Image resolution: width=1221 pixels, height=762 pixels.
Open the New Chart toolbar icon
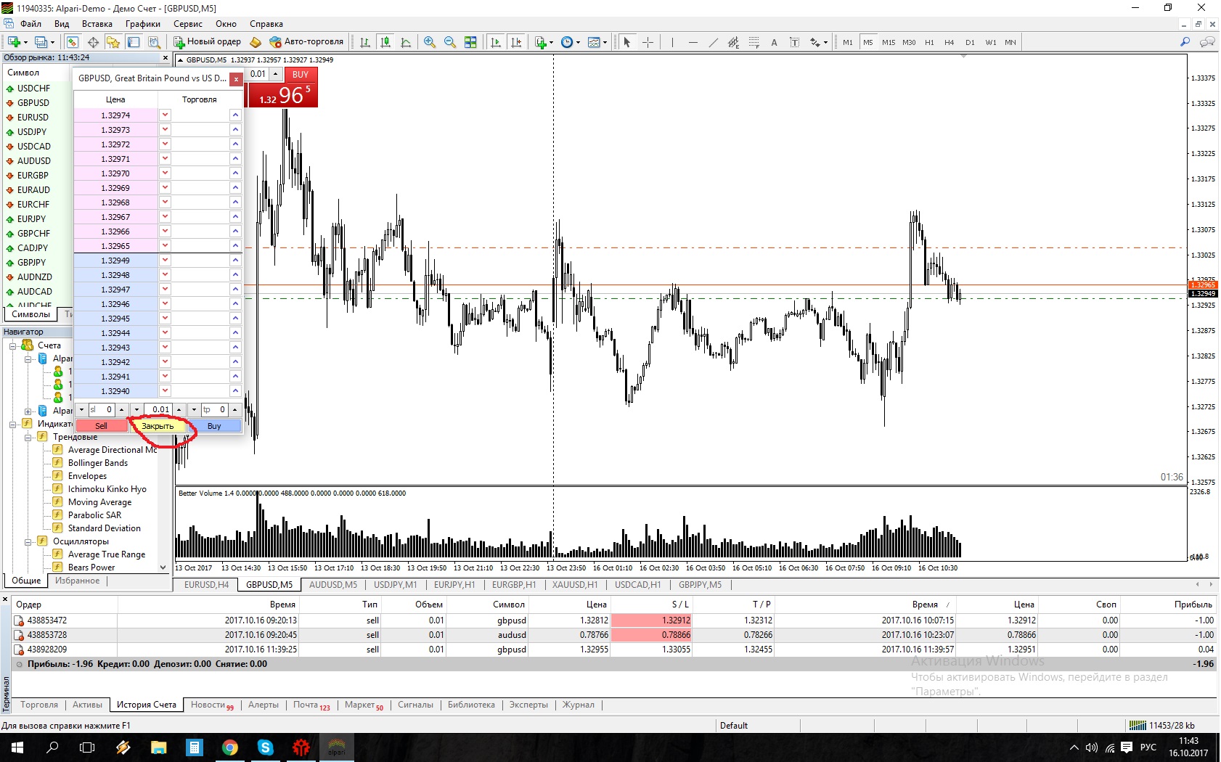click(x=13, y=42)
